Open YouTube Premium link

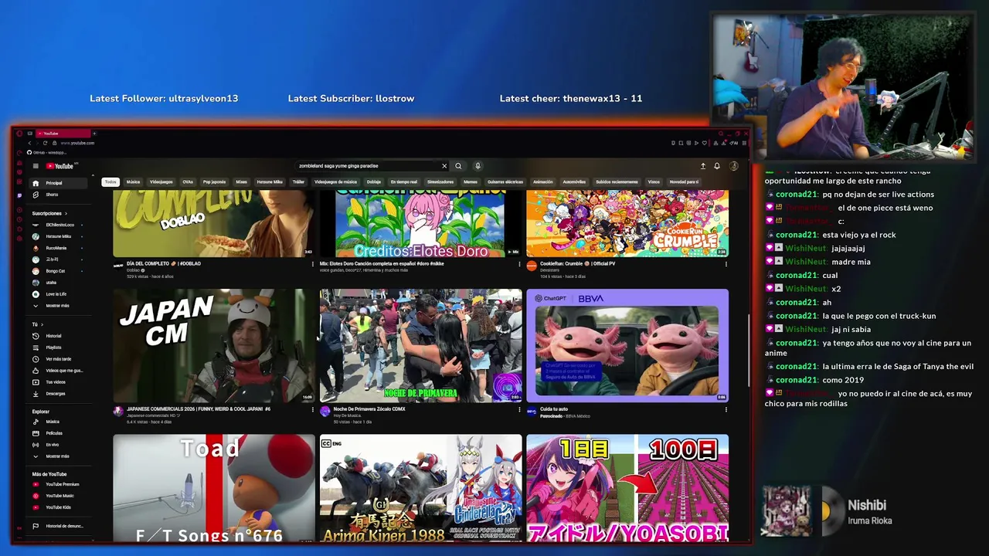click(x=59, y=484)
